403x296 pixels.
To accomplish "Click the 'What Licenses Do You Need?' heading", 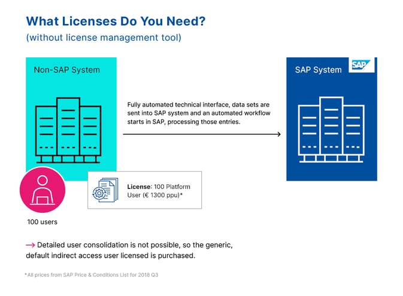I will (116, 22).
